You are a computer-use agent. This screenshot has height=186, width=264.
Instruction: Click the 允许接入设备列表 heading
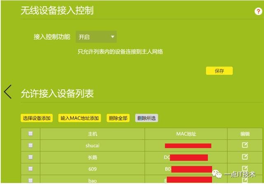(57, 93)
